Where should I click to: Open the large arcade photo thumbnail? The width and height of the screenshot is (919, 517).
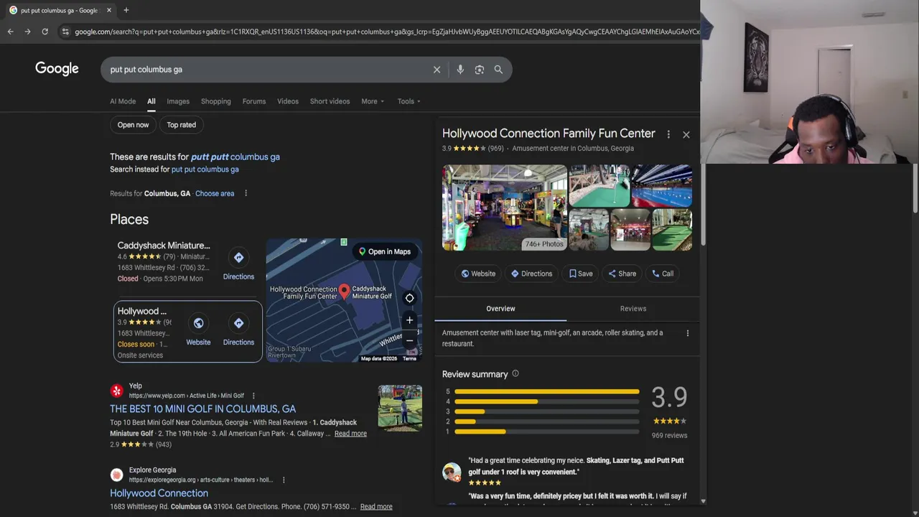pos(504,208)
